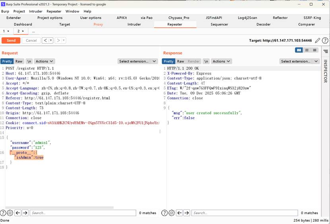This screenshot has width=330, height=224.
Task: Select the response Pretty view
Action: click(168, 61)
